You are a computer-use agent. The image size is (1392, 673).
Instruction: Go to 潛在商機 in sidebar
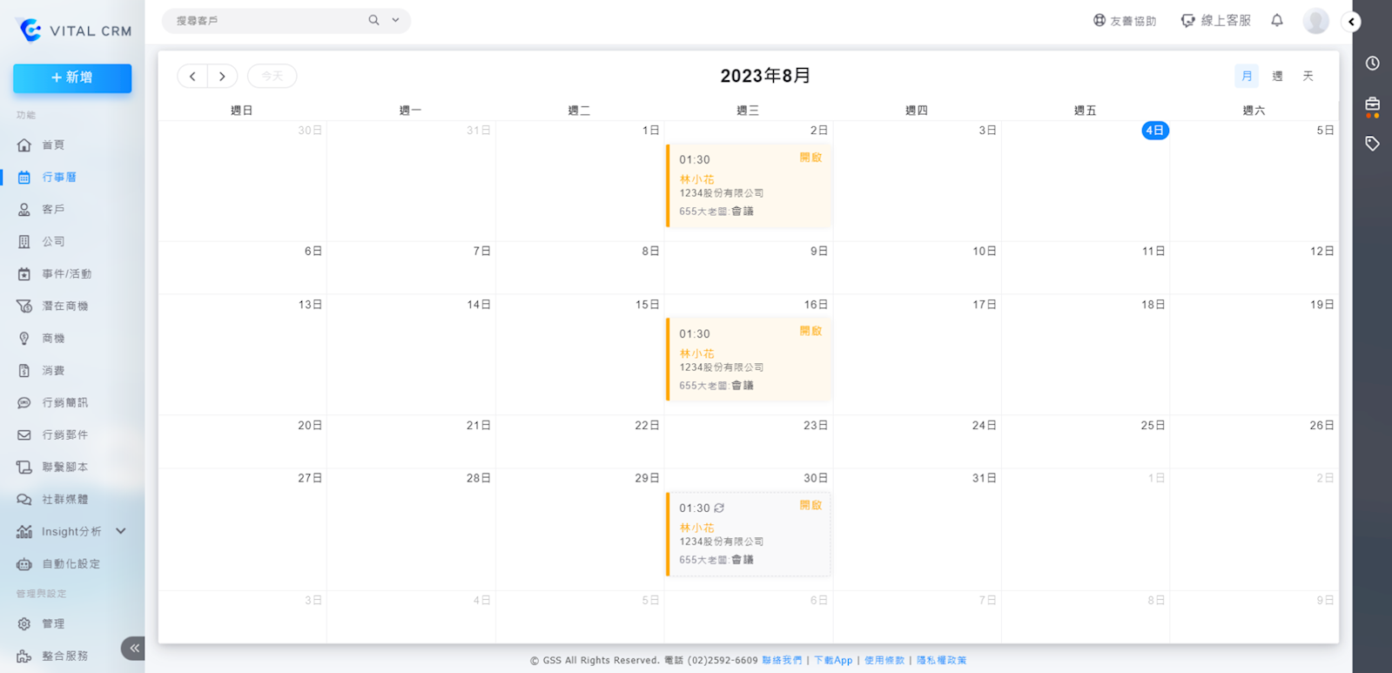65,306
